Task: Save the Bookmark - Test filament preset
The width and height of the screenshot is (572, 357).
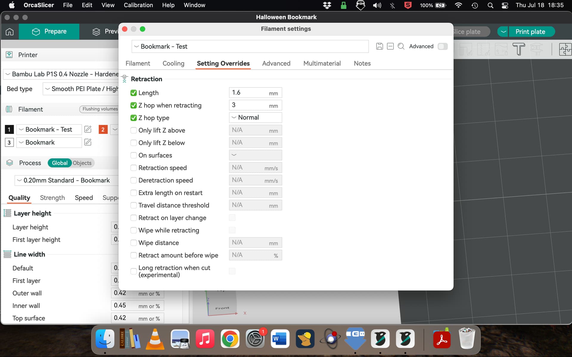Action: point(379,46)
